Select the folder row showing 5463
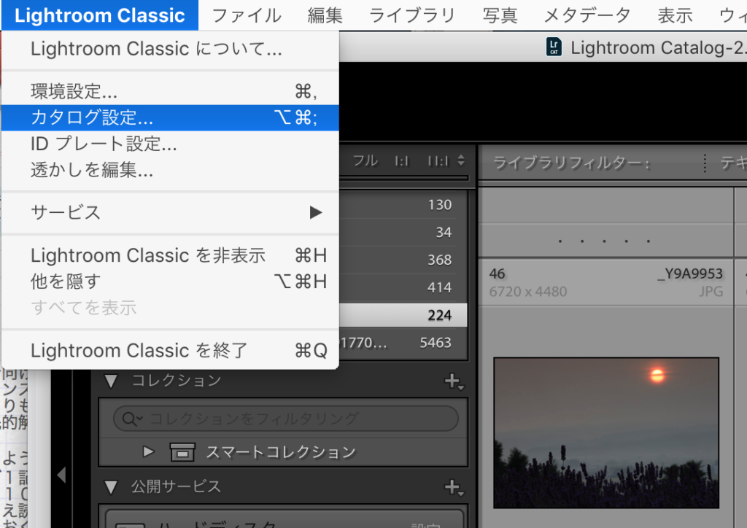 click(x=403, y=343)
